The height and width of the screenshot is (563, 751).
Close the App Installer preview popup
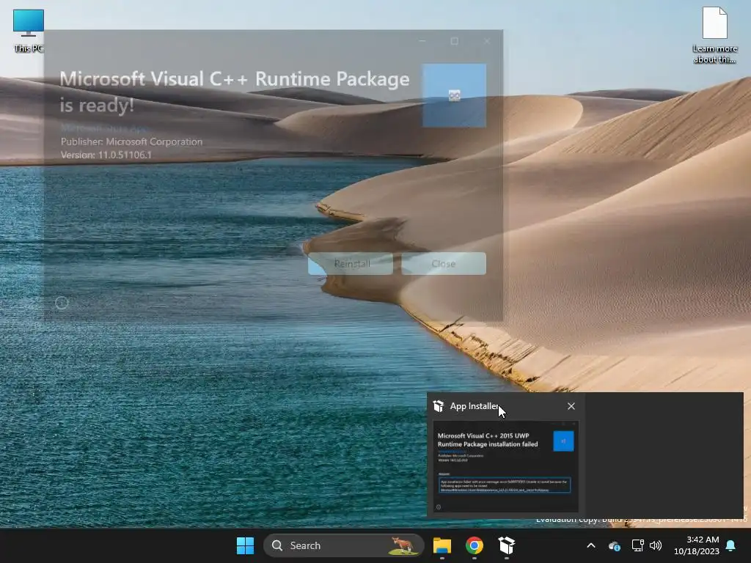tap(571, 406)
